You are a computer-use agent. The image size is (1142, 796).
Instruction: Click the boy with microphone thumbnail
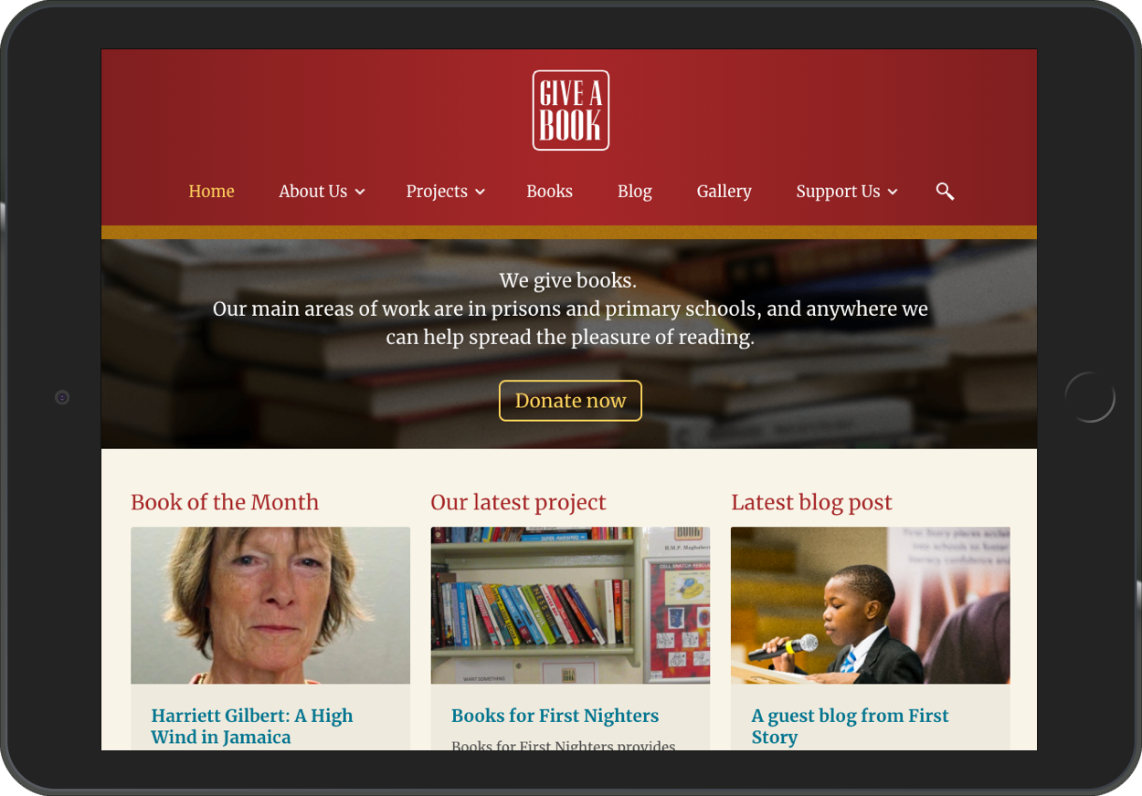coord(870,605)
